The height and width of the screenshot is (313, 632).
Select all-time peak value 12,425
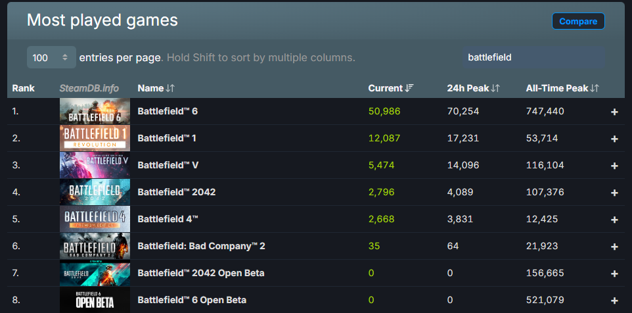click(542, 219)
